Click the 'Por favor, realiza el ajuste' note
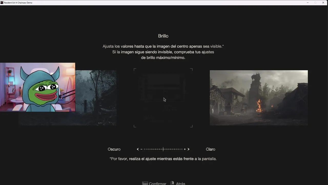Image resolution: width=328 pixels, height=185 pixels. click(163, 159)
